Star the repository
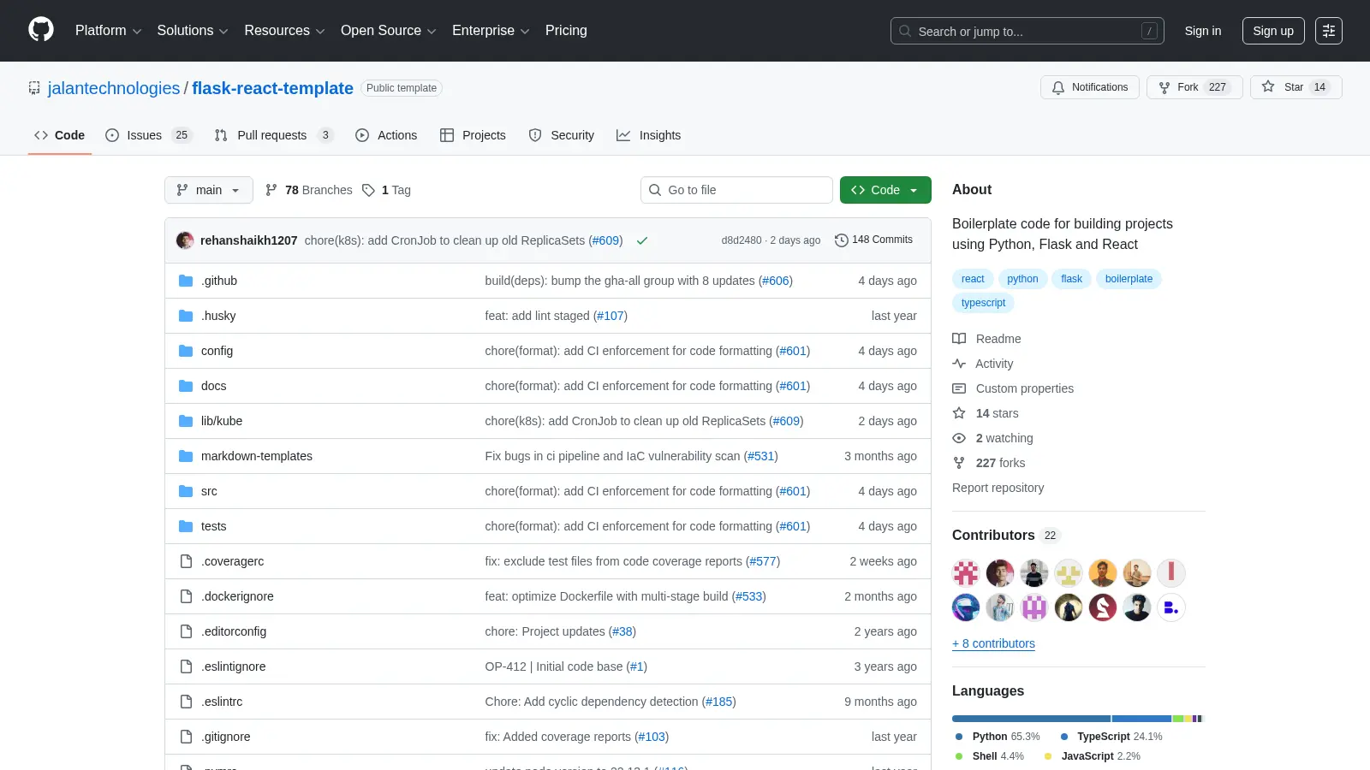 pyautogui.click(x=1296, y=87)
